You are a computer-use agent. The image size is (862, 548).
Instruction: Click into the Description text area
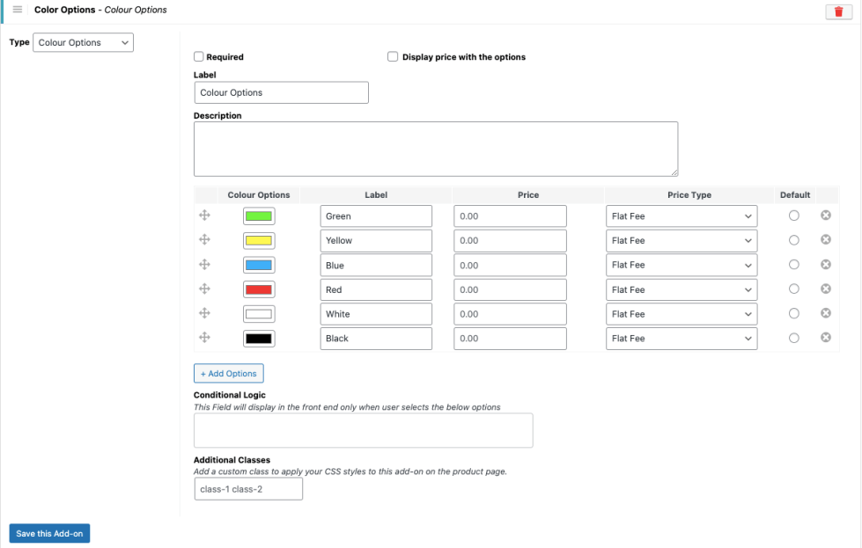pos(436,149)
